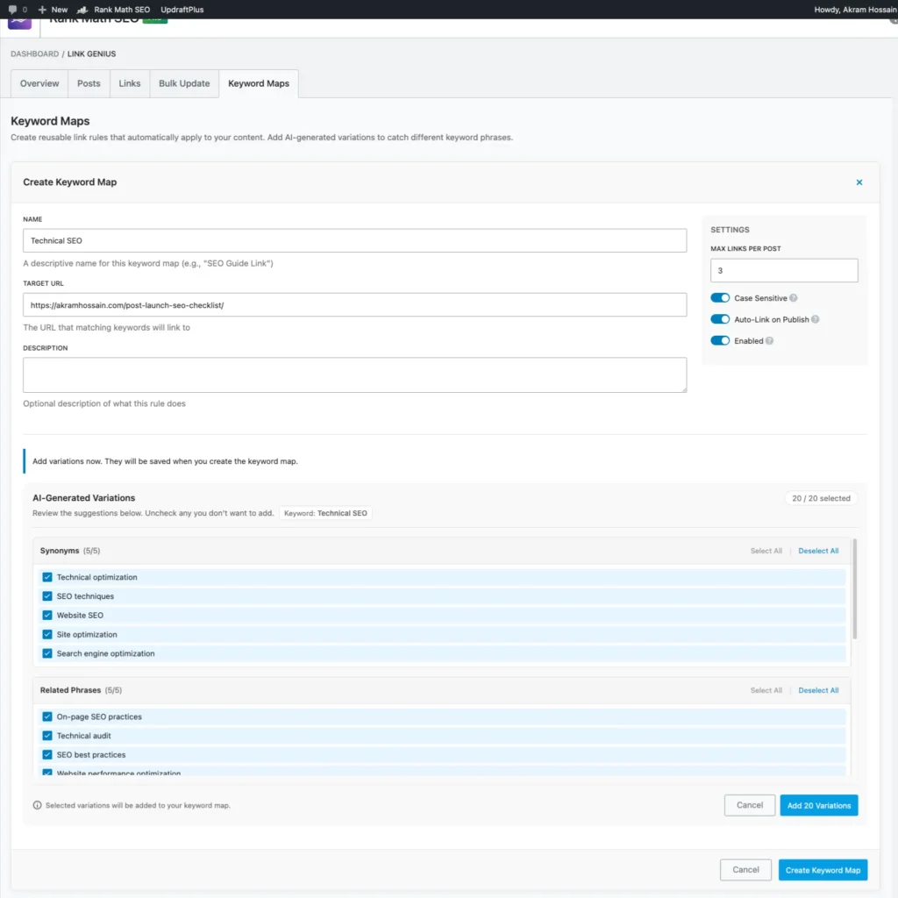
Task: Click help icon next to Enabled
Action: point(769,341)
